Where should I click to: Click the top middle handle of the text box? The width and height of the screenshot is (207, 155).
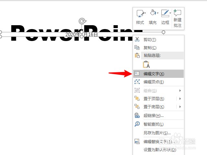(x=82, y=32)
